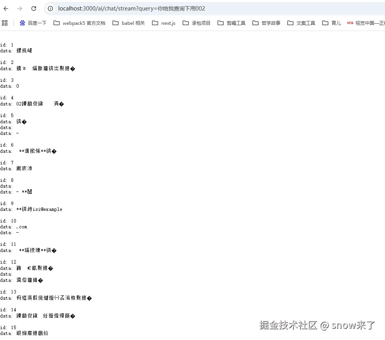Click the browser forward arrow
This screenshot has height=340, width=385.
click(x=20, y=9)
